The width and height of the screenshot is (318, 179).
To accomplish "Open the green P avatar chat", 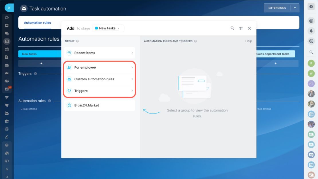I will pos(311,63).
